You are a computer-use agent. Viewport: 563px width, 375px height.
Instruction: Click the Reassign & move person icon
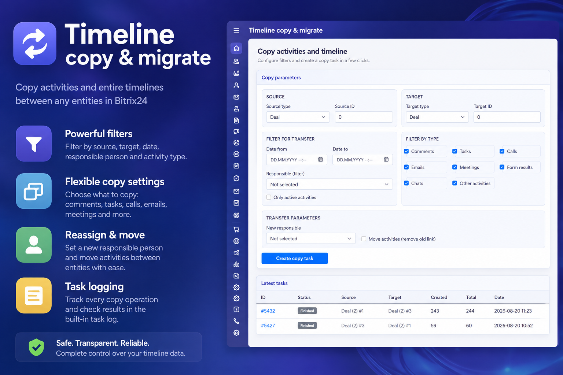point(34,245)
